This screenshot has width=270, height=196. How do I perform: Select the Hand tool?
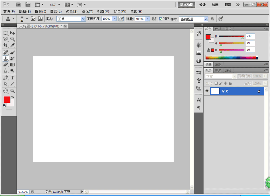click(x=5, y=91)
